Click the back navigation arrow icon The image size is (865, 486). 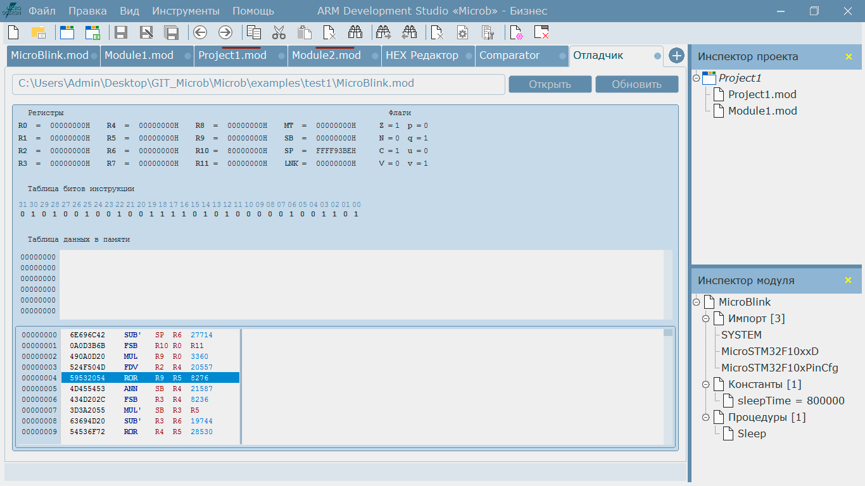click(200, 32)
